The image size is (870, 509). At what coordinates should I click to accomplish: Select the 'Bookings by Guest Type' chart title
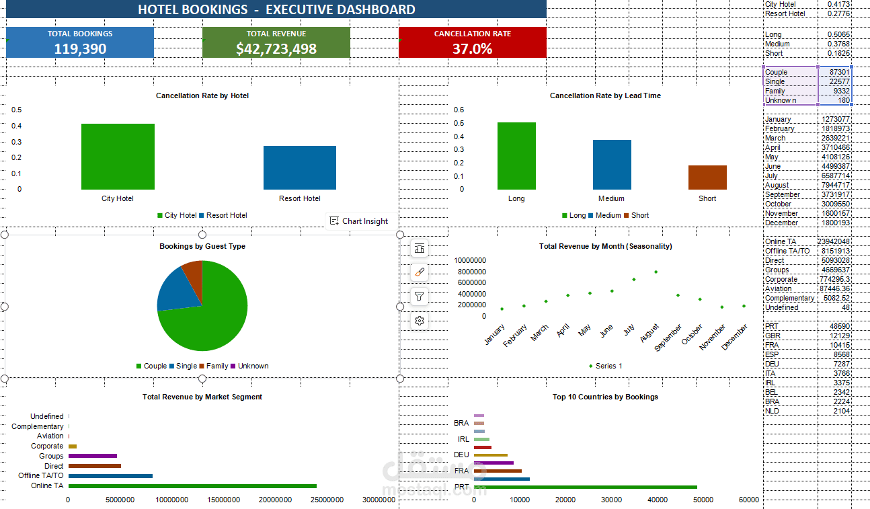[202, 246]
